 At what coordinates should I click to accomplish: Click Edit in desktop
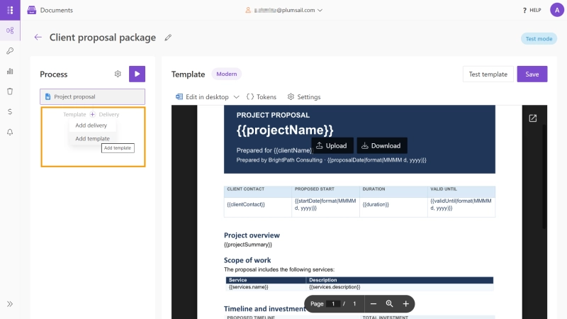[x=203, y=97]
